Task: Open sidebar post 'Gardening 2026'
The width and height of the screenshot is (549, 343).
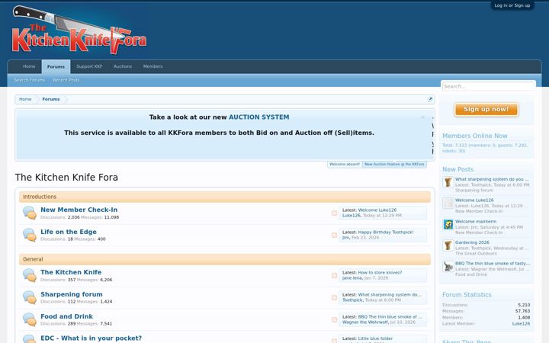Action: (472, 242)
